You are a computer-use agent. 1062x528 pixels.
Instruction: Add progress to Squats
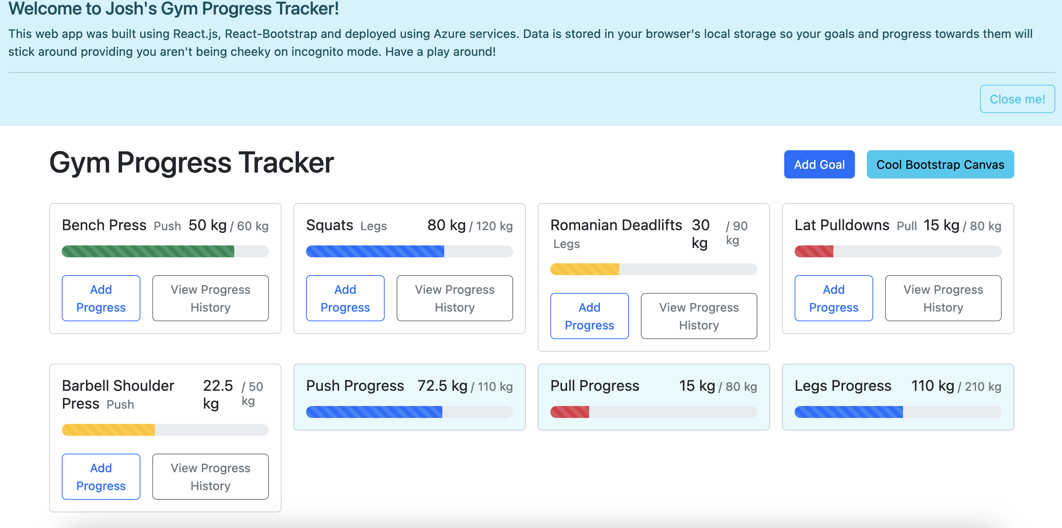345,298
